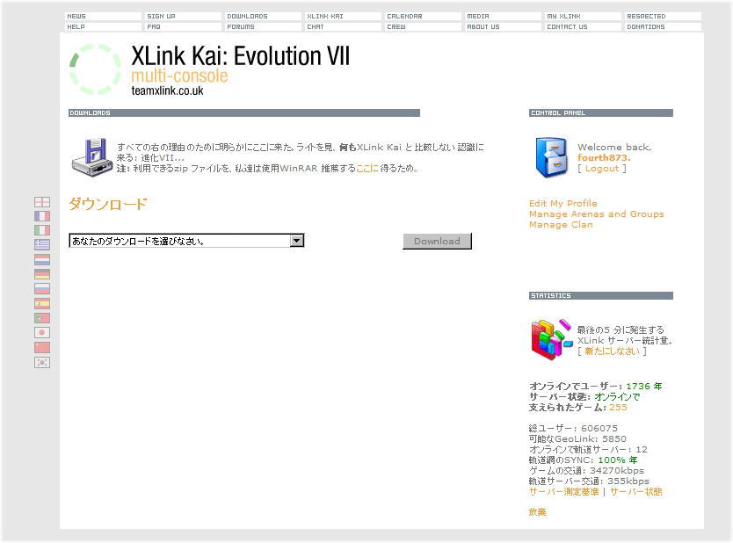The width and height of the screenshot is (733, 543).
Task: Click the XLink Kai: Evolution VII title
Action: point(240,56)
